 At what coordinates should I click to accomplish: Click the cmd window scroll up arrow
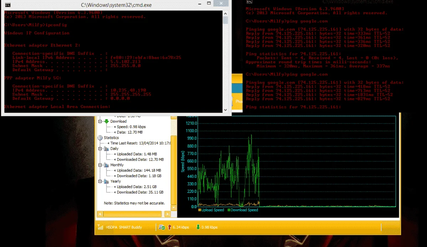pos(225,13)
